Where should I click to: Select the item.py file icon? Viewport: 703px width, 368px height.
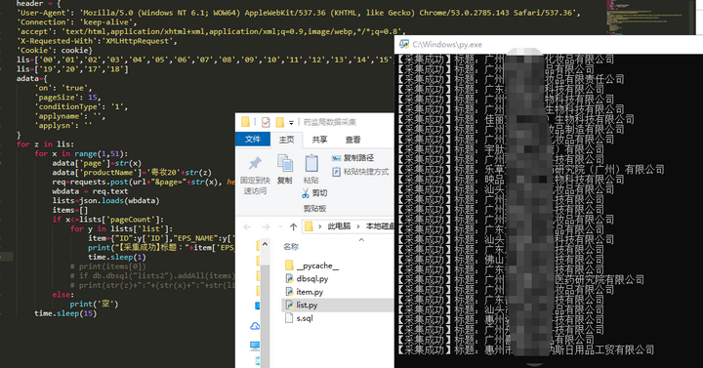pos(289,292)
